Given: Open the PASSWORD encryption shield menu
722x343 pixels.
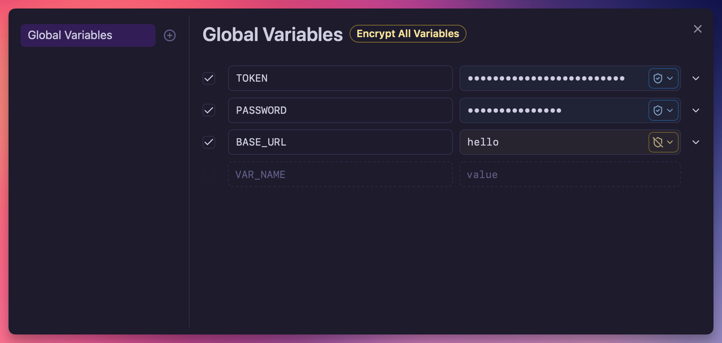Looking at the screenshot, I should [663, 110].
